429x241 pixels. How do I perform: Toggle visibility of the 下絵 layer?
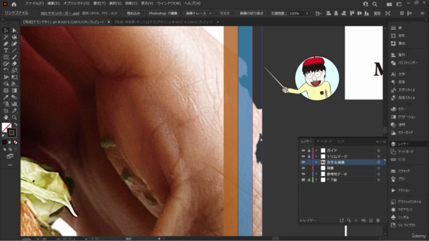click(303, 180)
